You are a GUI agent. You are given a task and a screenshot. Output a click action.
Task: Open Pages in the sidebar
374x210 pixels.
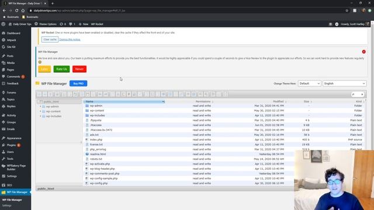click(x=11, y=70)
